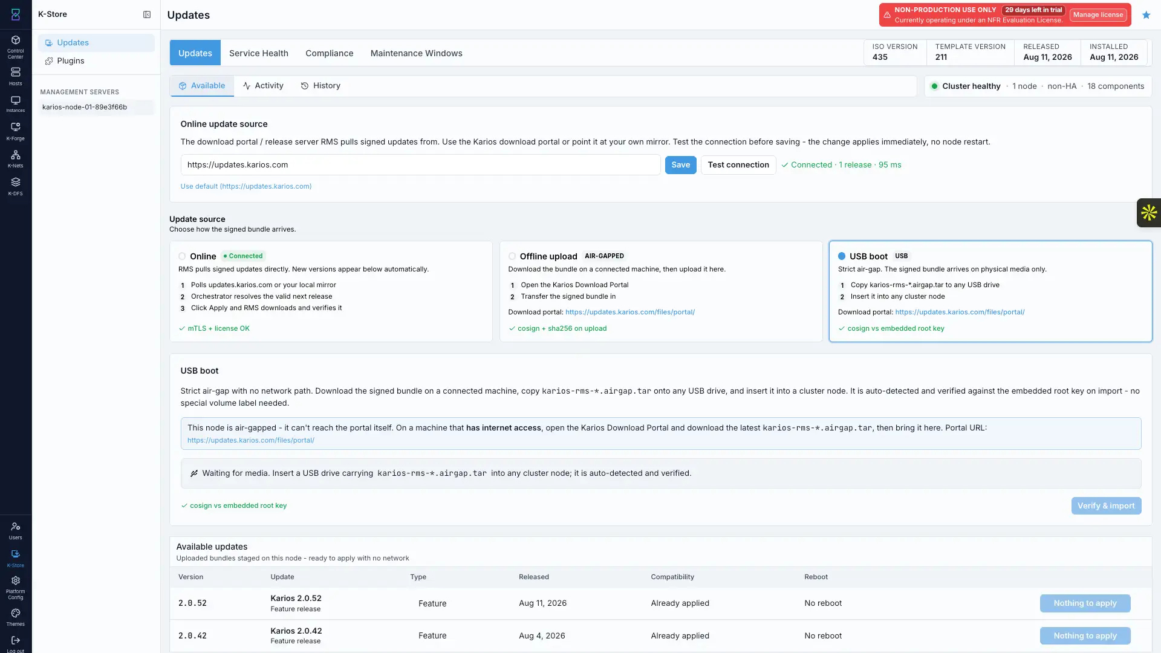Image resolution: width=1161 pixels, height=653 pixels.
Task: Click Use default updates.karios.com link
Action: [x=246, y=186]
